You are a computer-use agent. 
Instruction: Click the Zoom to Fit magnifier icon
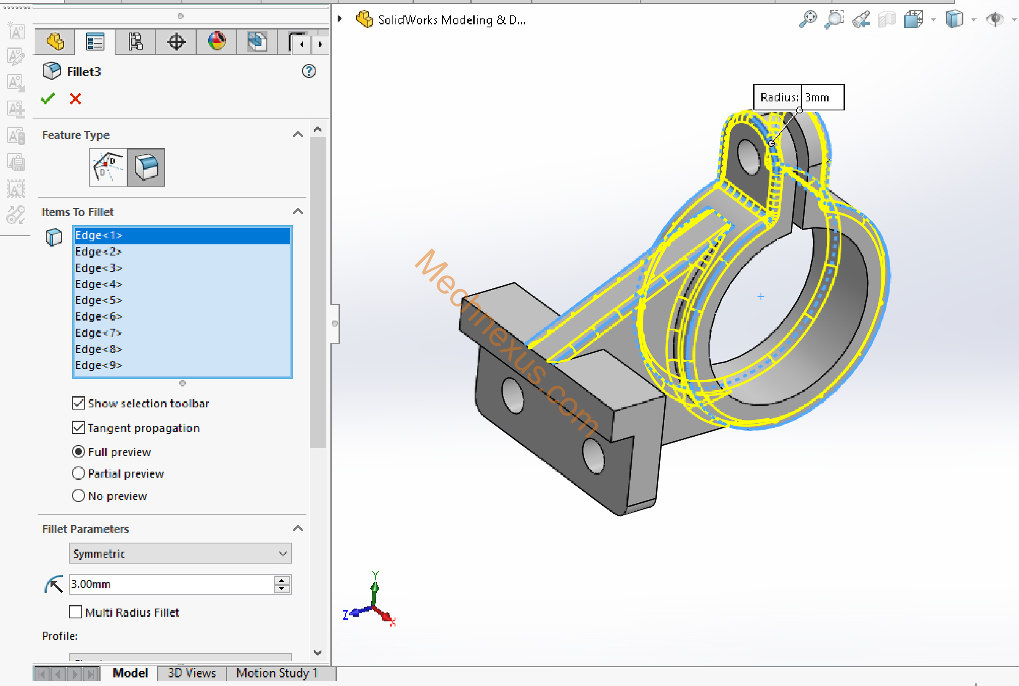808,20
